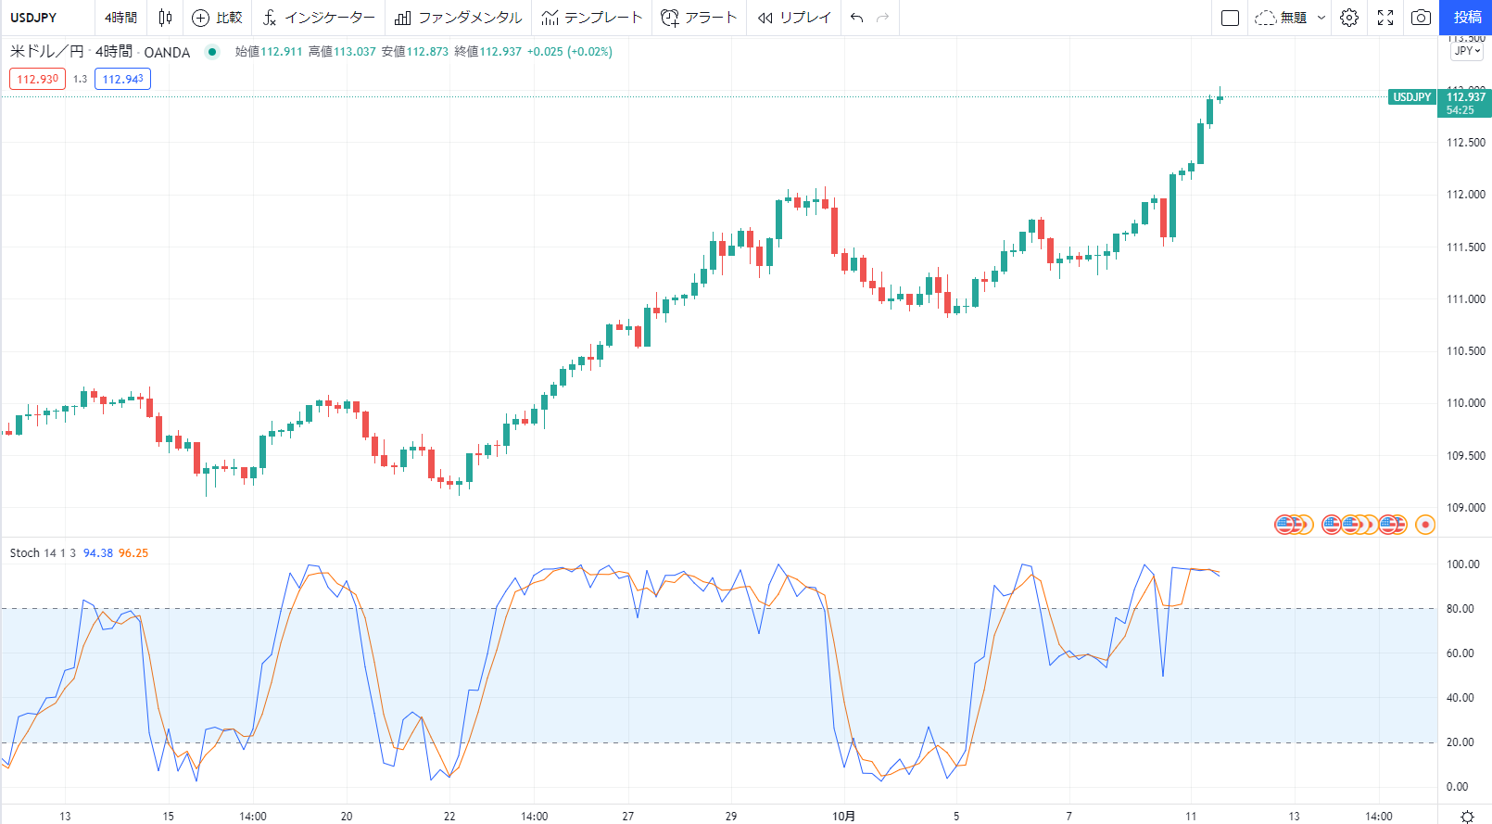Screen dimensions: 1492x824
Task: Click the 米ドル／円 symbol title in legend
Action: [x=47, y=52]
